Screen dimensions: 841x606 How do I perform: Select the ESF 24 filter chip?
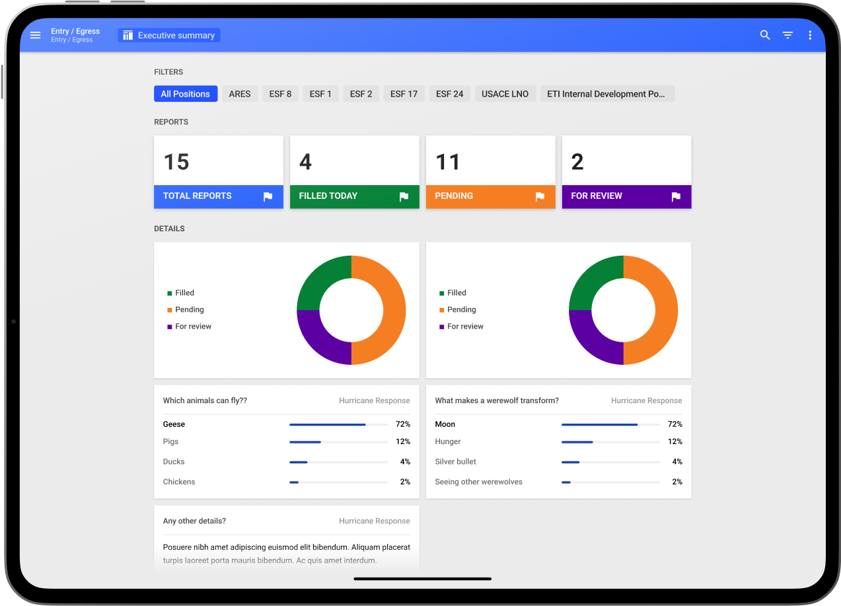click(x=449, y=94)
